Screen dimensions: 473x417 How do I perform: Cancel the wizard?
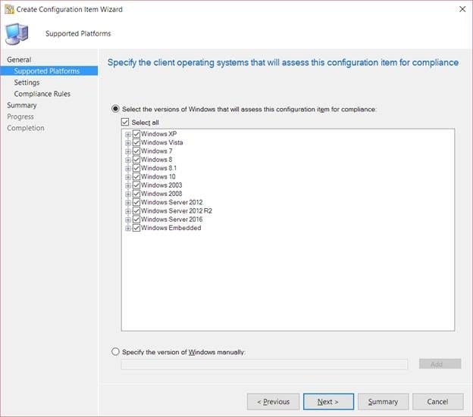pyautogui.click(x=437, y=401)
